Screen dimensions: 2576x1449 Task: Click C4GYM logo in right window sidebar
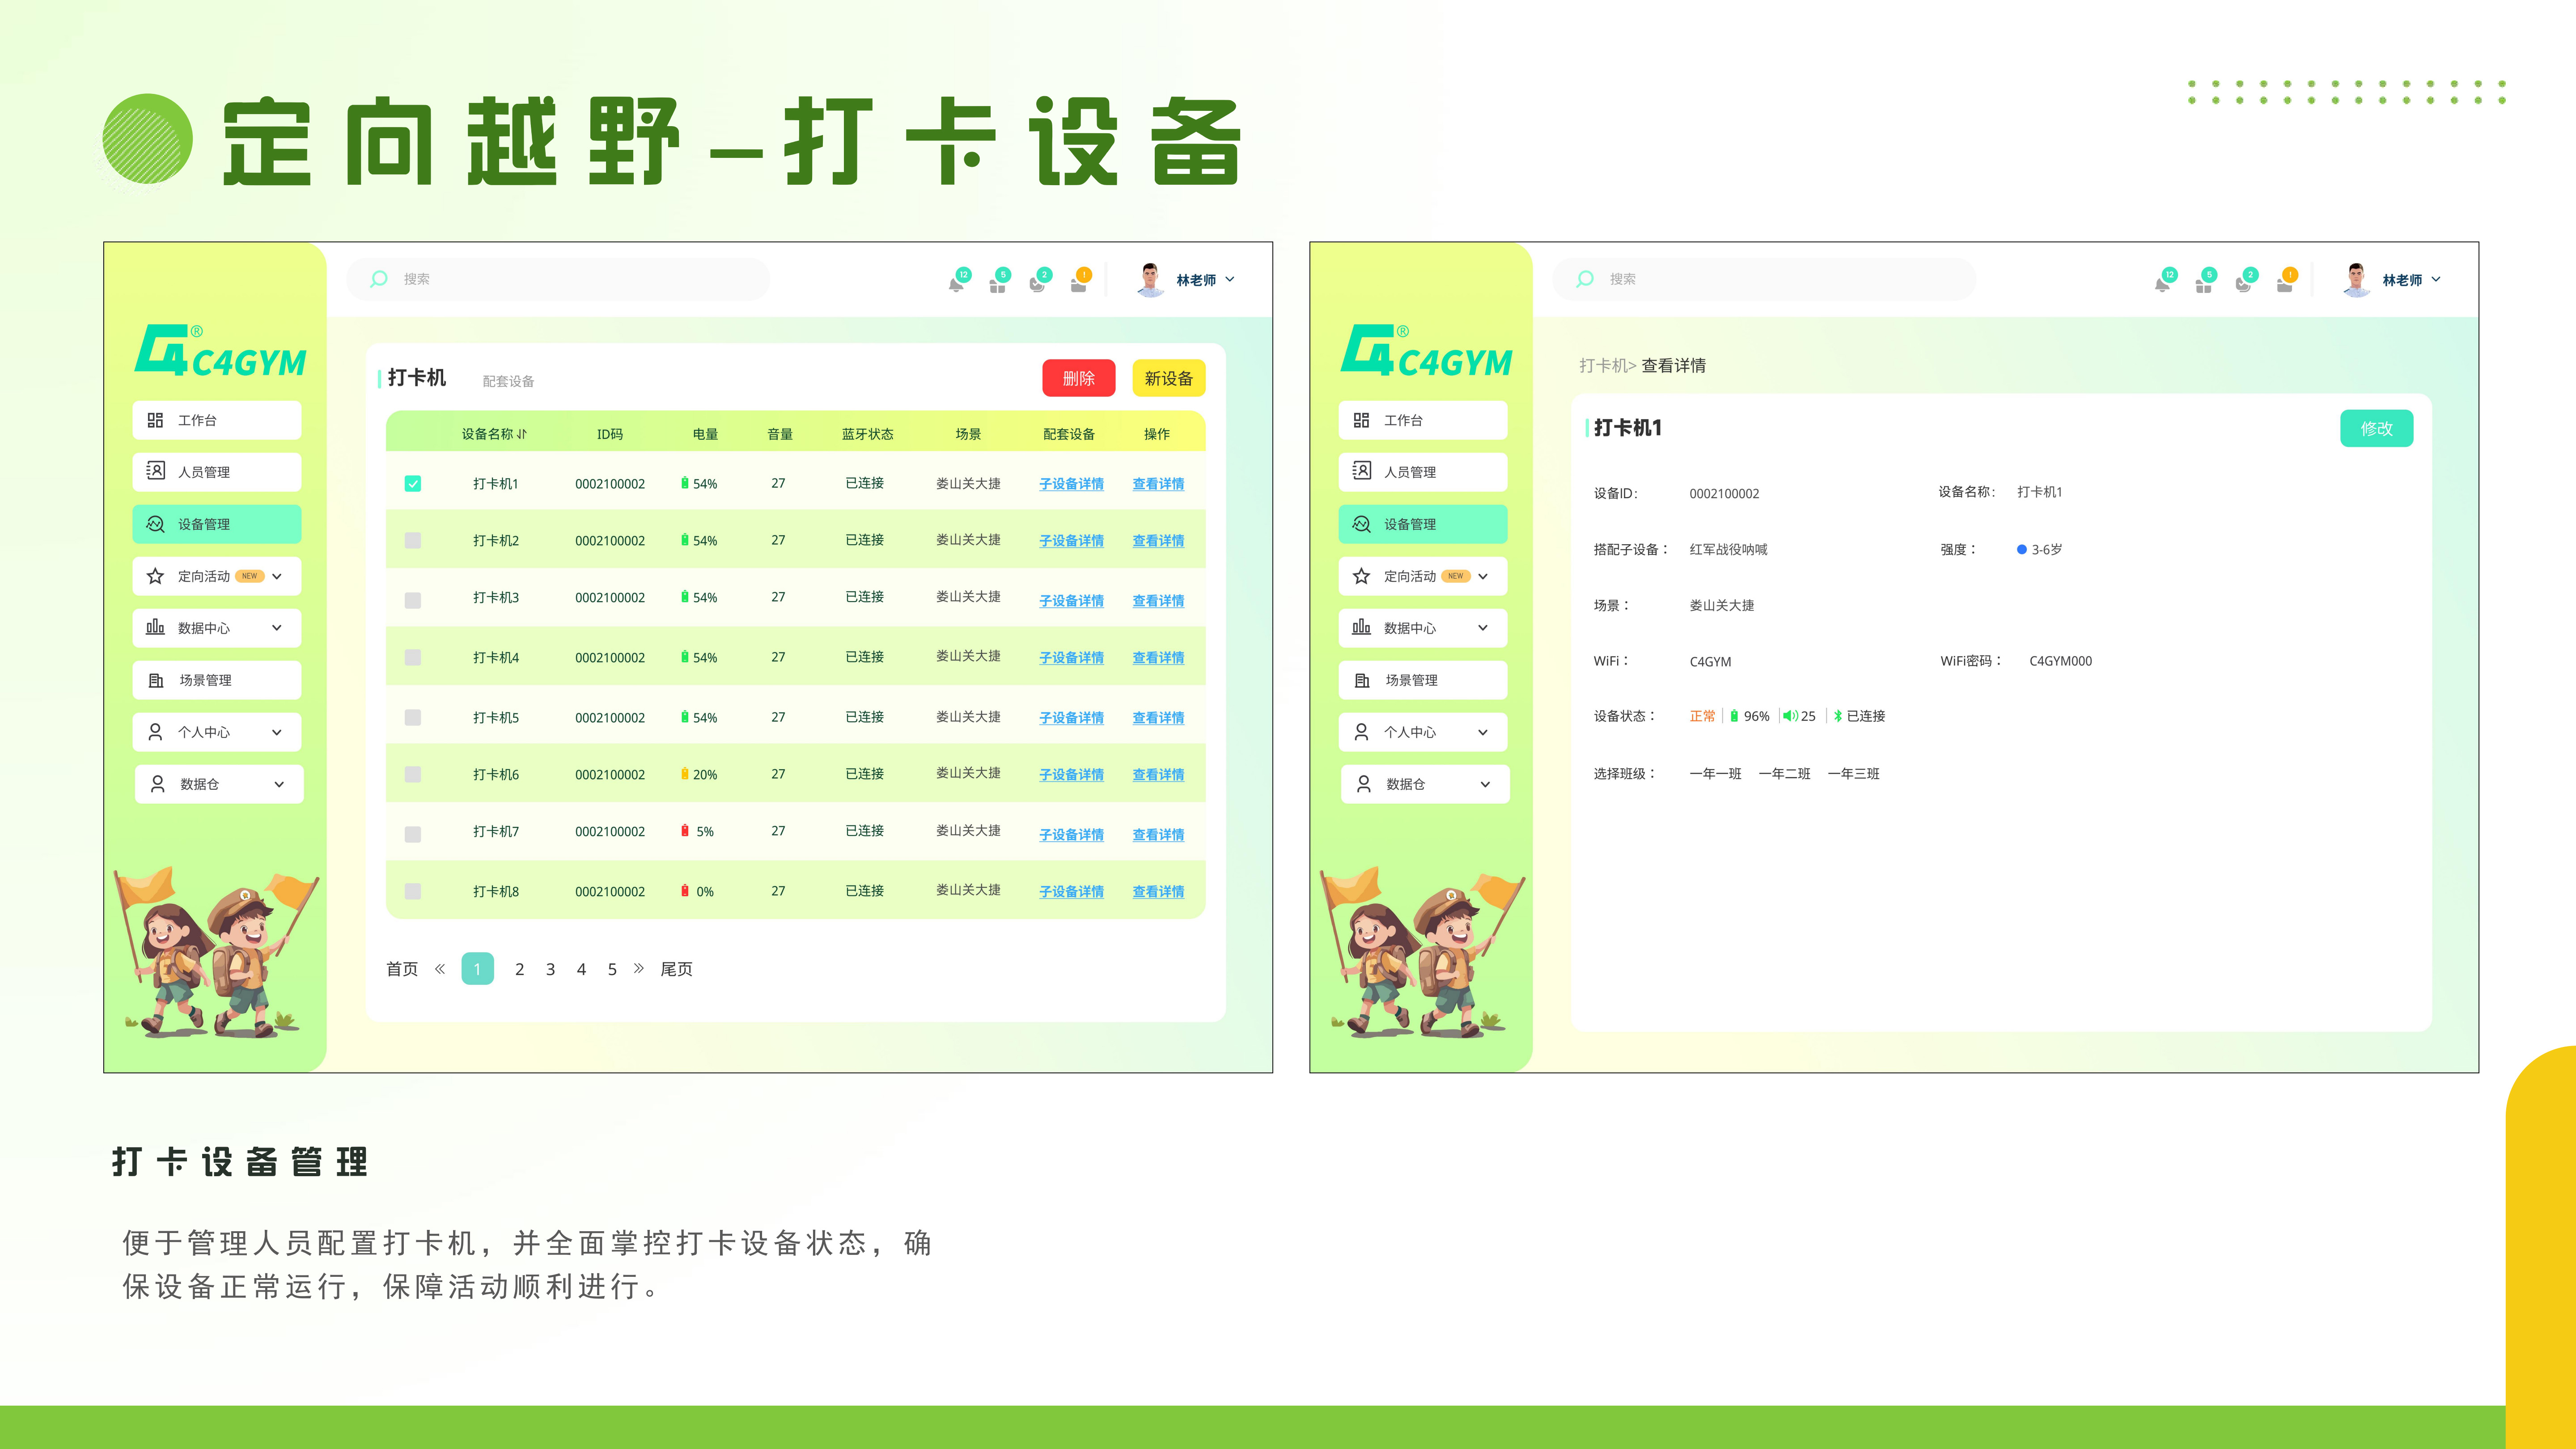(1426, 350)
